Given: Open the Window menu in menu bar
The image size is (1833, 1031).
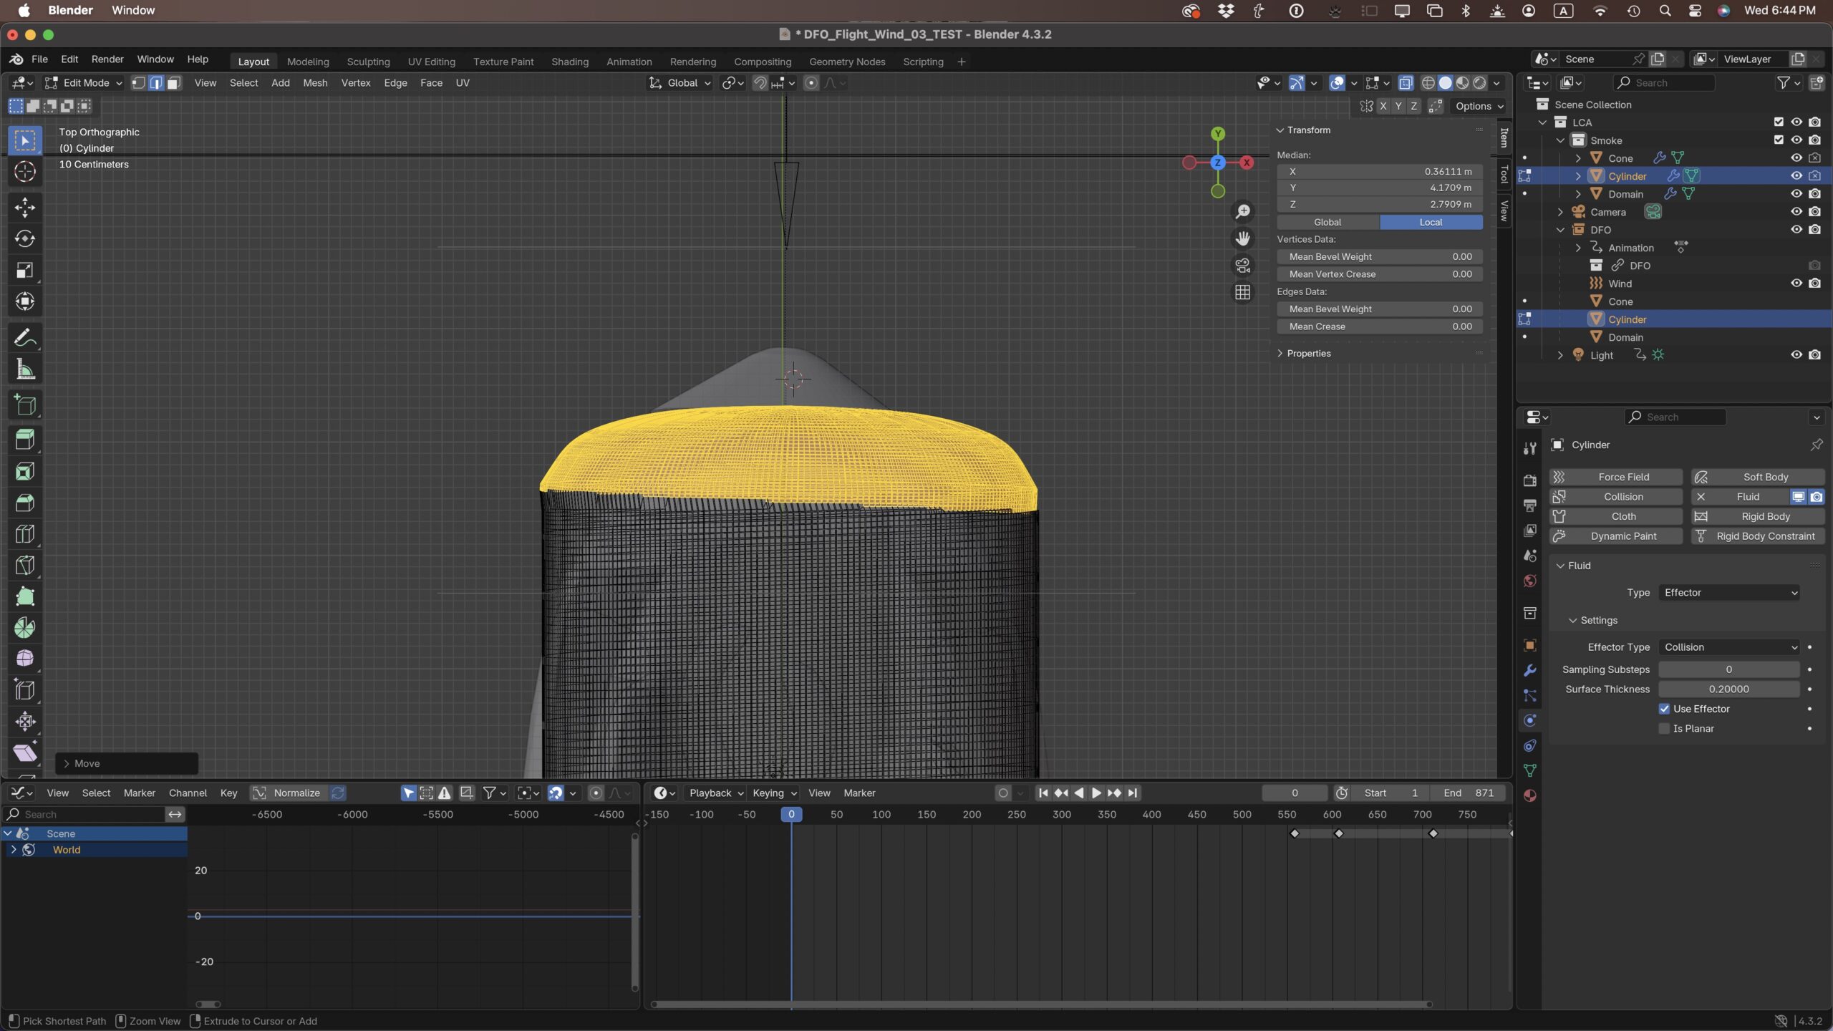Looking at the screenshot, I should point(133,10).
